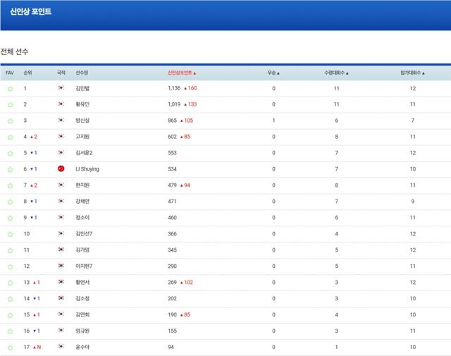The height and width of the screenshot is (356, 451).
Task: Toggle favorite star for 김민별
Action: (10, 89)
